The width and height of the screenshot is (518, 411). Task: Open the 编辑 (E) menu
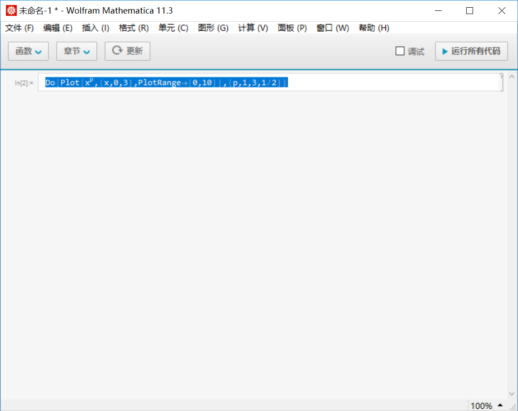pos(58,28)
